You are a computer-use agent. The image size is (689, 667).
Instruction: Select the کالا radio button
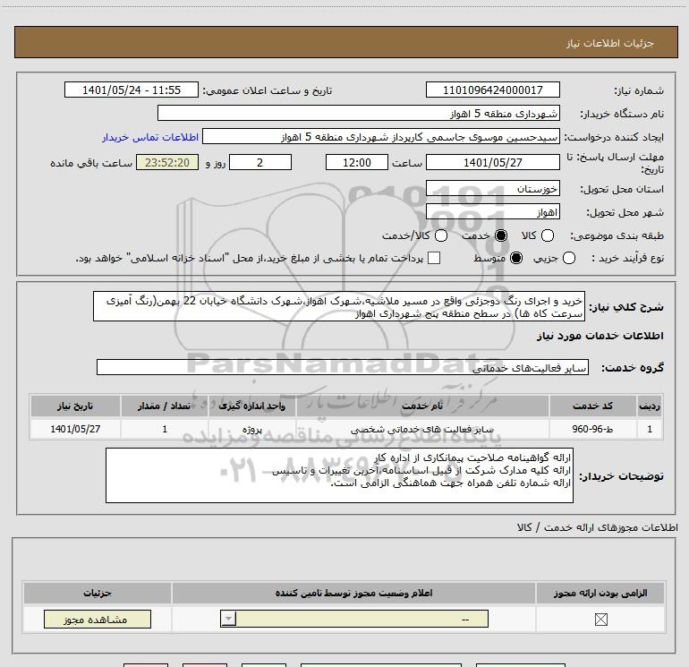[548, 235]
